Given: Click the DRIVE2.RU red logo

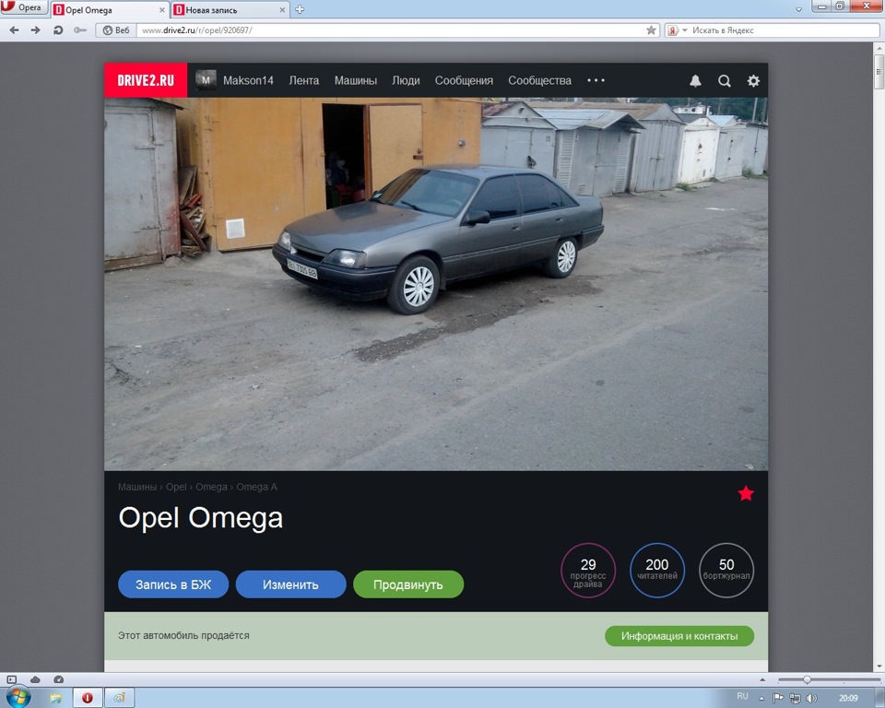Looking at the screenshot, I should pyautogui.click(x=146, y=80).
